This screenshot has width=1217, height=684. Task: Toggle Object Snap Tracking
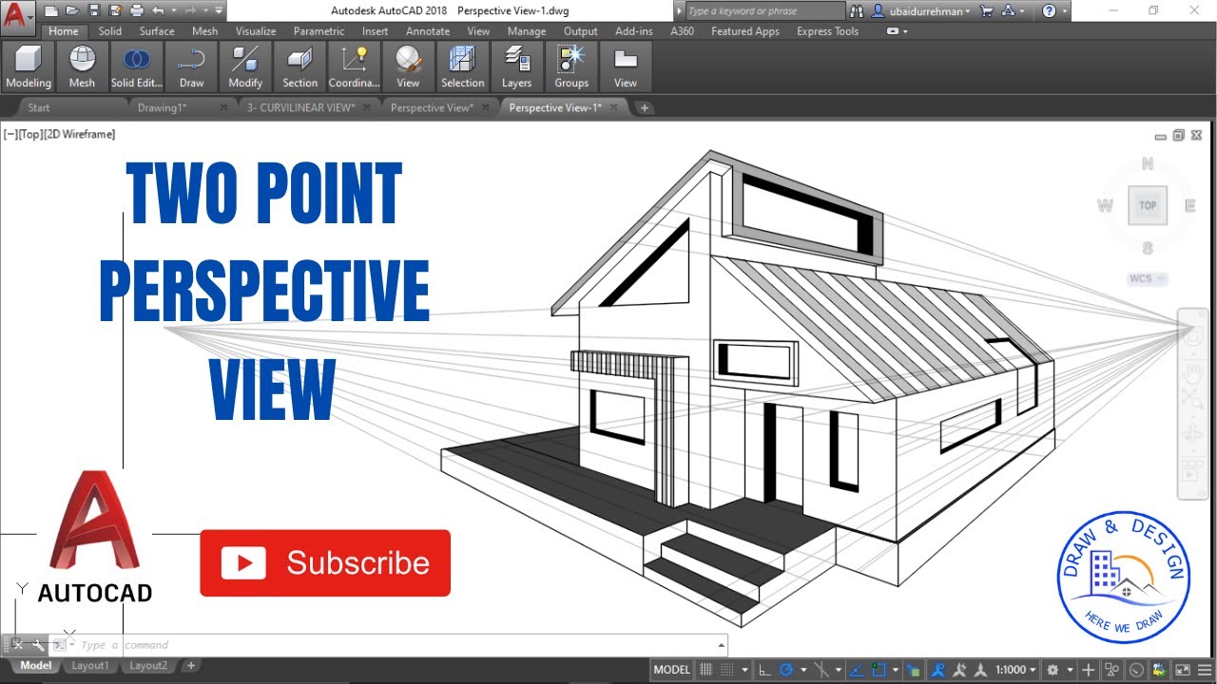(x=856, y=670)
